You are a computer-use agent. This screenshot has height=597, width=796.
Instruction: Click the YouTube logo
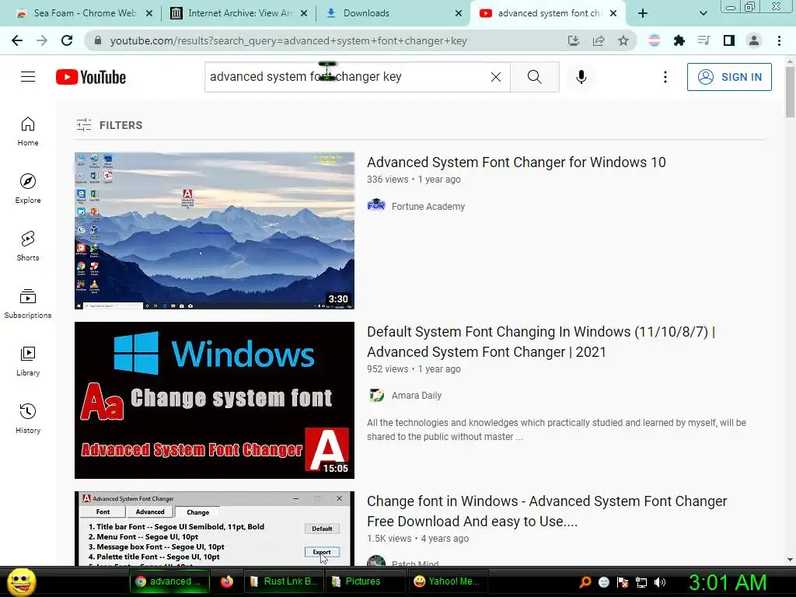91,77
